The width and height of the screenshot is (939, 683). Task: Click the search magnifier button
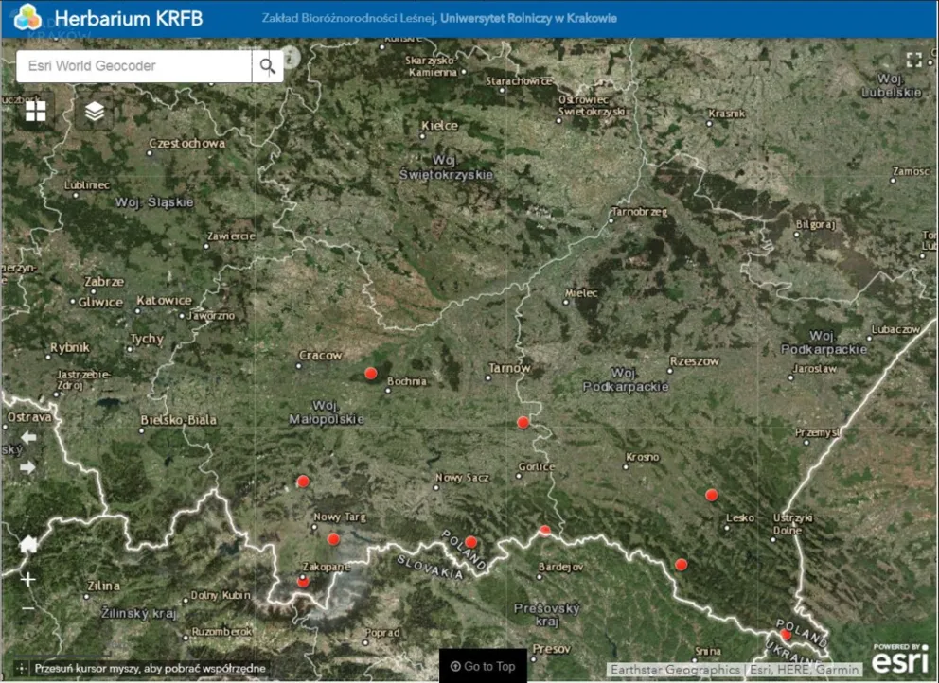tap(267, 66)
